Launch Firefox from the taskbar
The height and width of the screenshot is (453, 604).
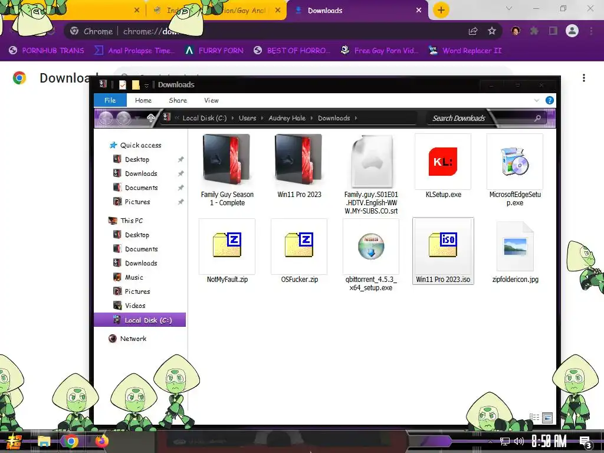point(101,441)
